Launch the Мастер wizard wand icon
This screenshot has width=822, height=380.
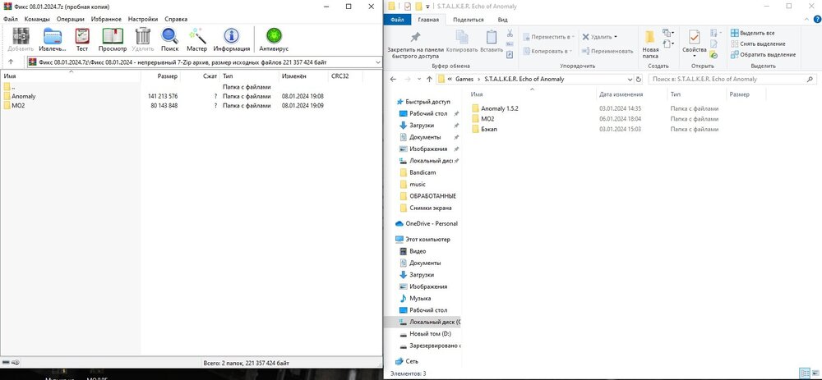click(196, 39)
